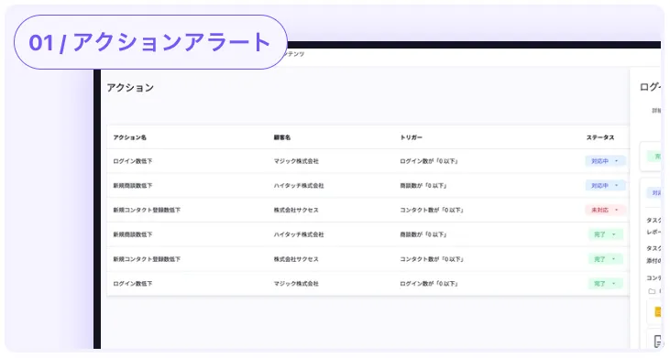The width and height of the screenshot is (670, 358).
Task: Click trigger 商談数が「0以下」 in the 完了 row
Action: [x=423, y=234]
